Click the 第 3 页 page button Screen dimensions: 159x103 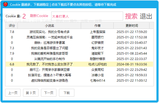[x=31, y=93]
